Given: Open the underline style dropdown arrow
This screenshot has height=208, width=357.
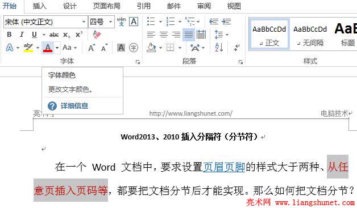Looking at the screenshot, I should click(x=44, y=35).
